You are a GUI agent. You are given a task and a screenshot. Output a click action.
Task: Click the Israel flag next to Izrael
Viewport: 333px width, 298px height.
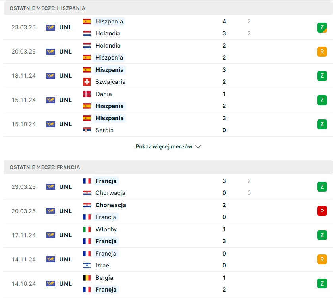(87, 265)
